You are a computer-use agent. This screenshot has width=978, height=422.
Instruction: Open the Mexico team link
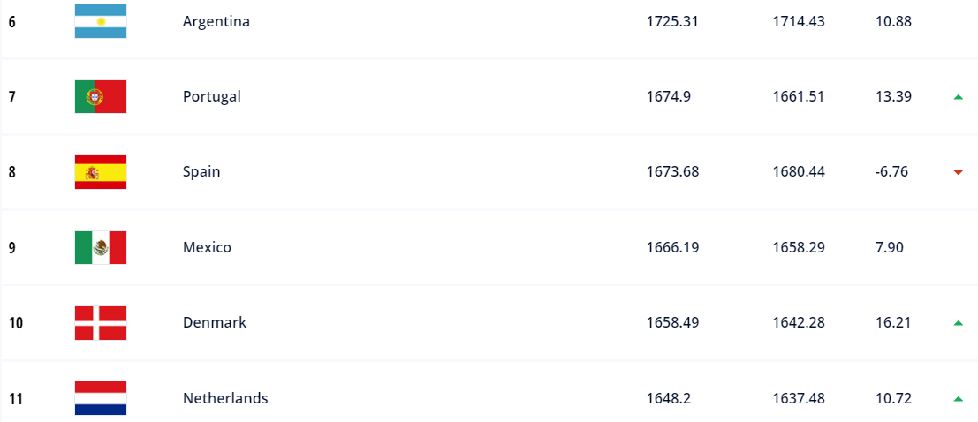[207, 248]
